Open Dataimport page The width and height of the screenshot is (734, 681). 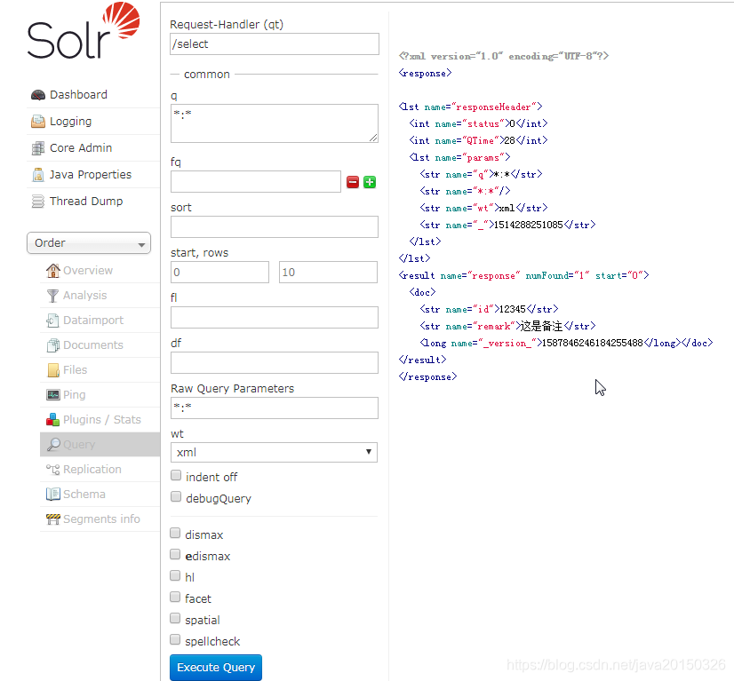93,321
